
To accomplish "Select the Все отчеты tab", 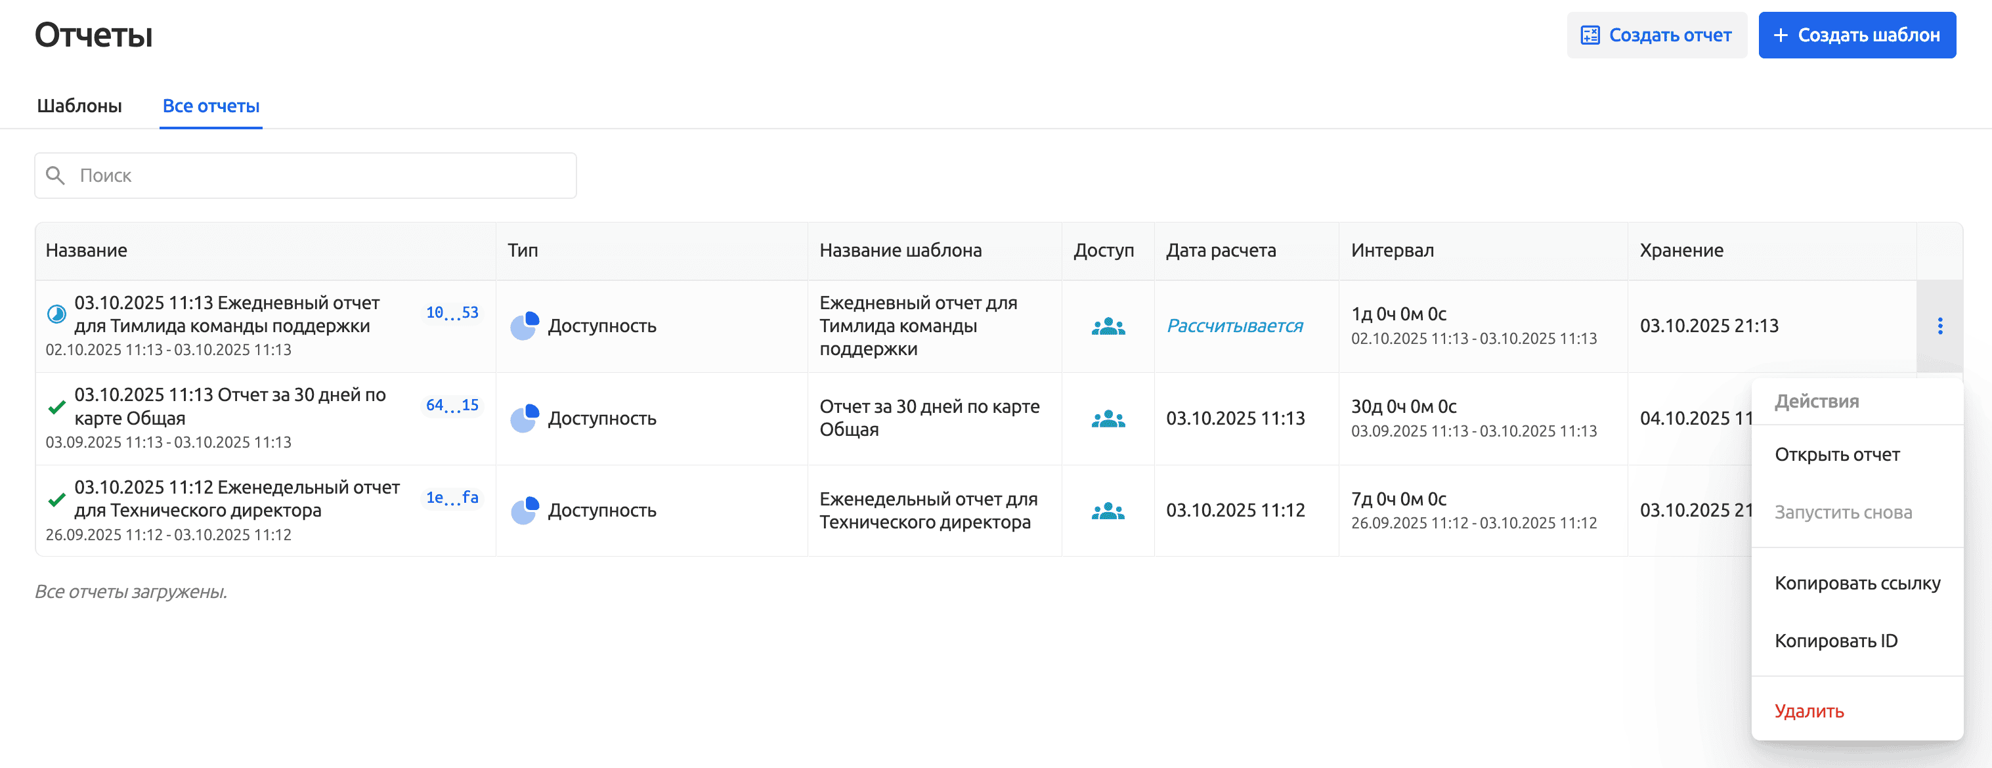I will coord(210,106).
